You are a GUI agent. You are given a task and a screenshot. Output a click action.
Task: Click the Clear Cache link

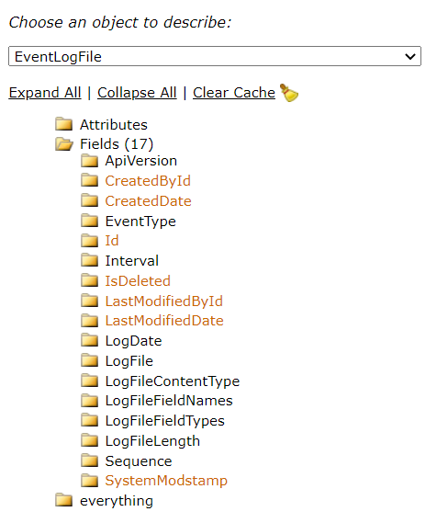click(x=234, y=93)
